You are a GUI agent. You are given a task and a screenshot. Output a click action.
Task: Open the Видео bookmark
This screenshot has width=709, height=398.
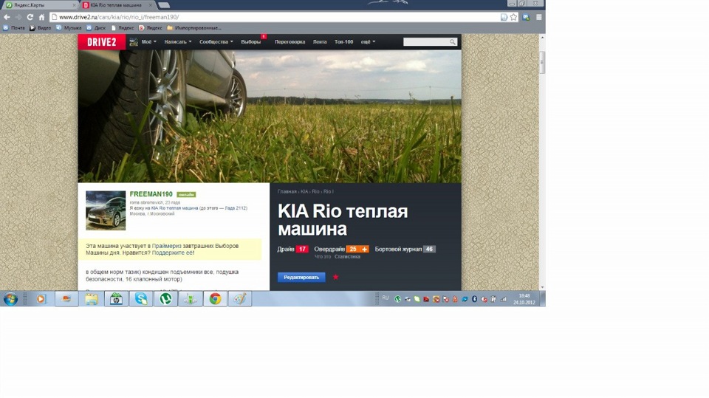pyautogui.click(x=40, y=28)
